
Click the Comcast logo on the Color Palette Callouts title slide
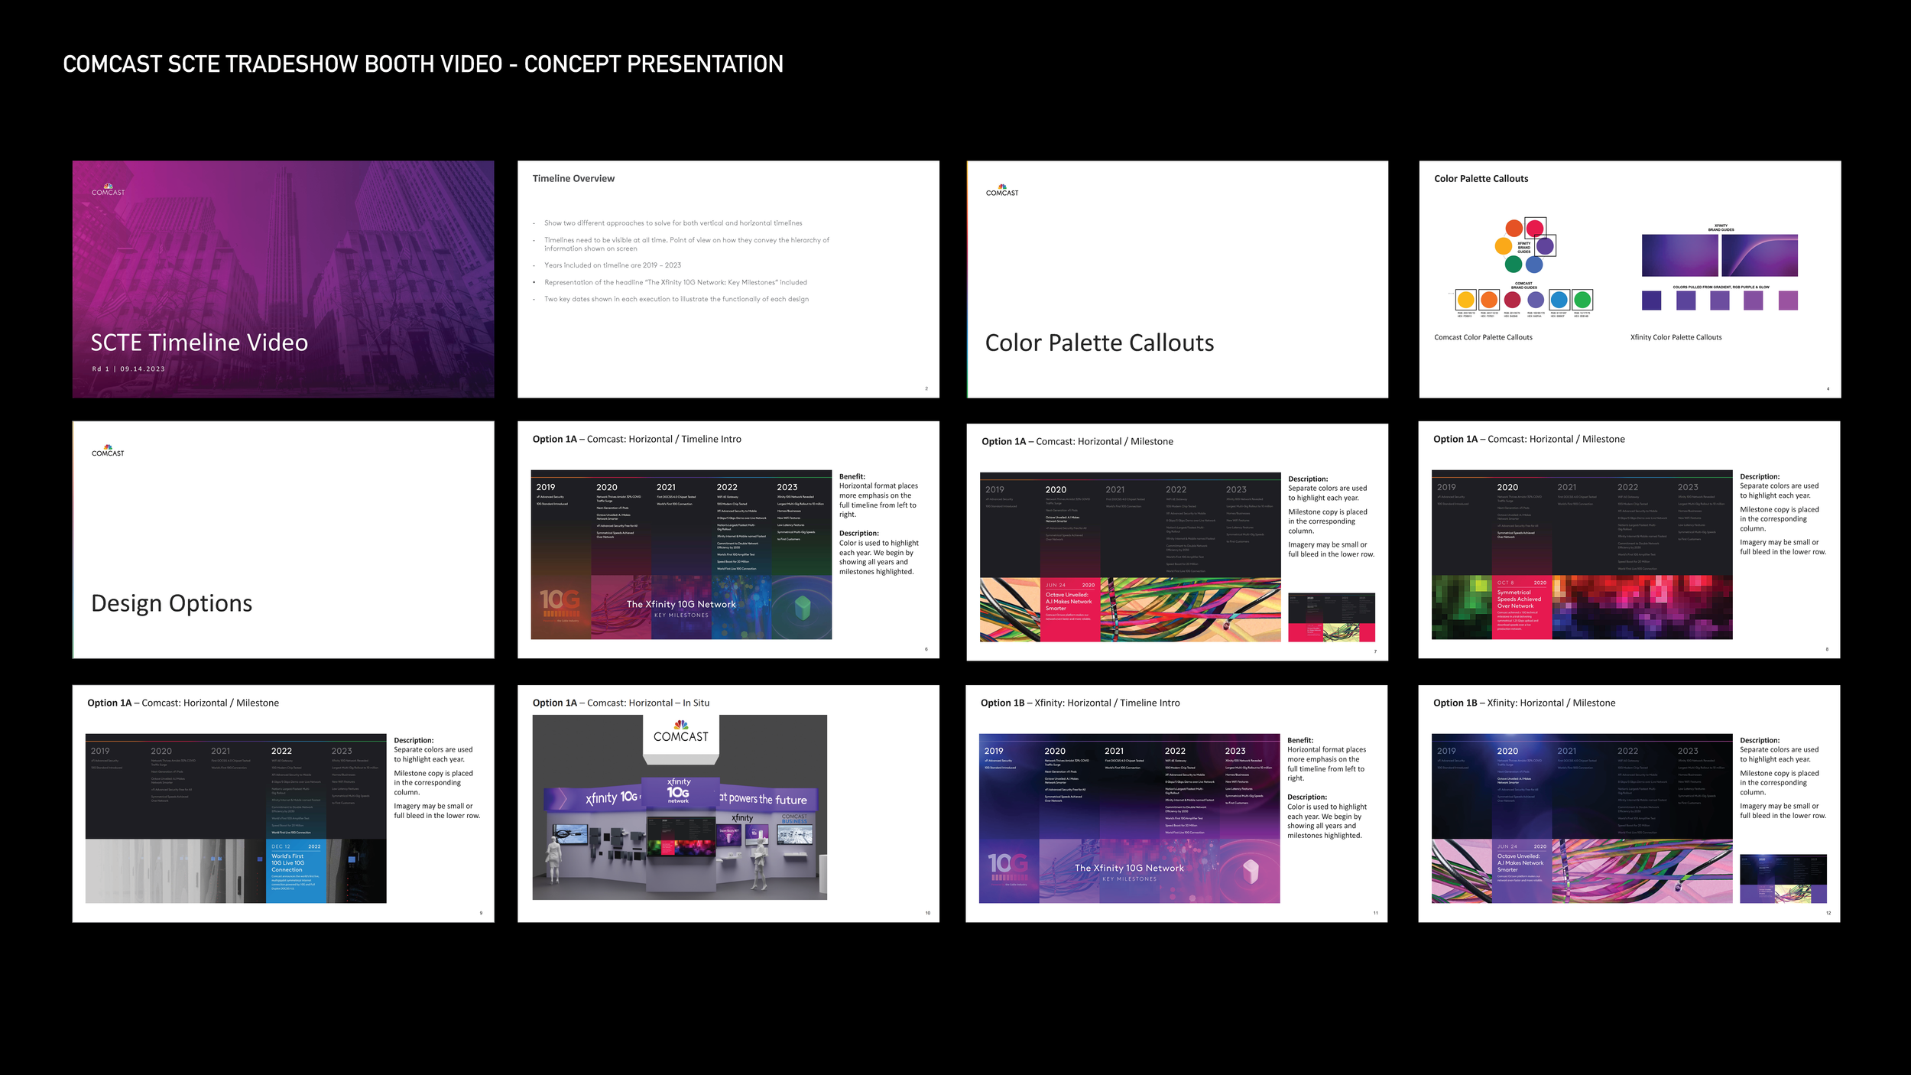(1002, 190)
